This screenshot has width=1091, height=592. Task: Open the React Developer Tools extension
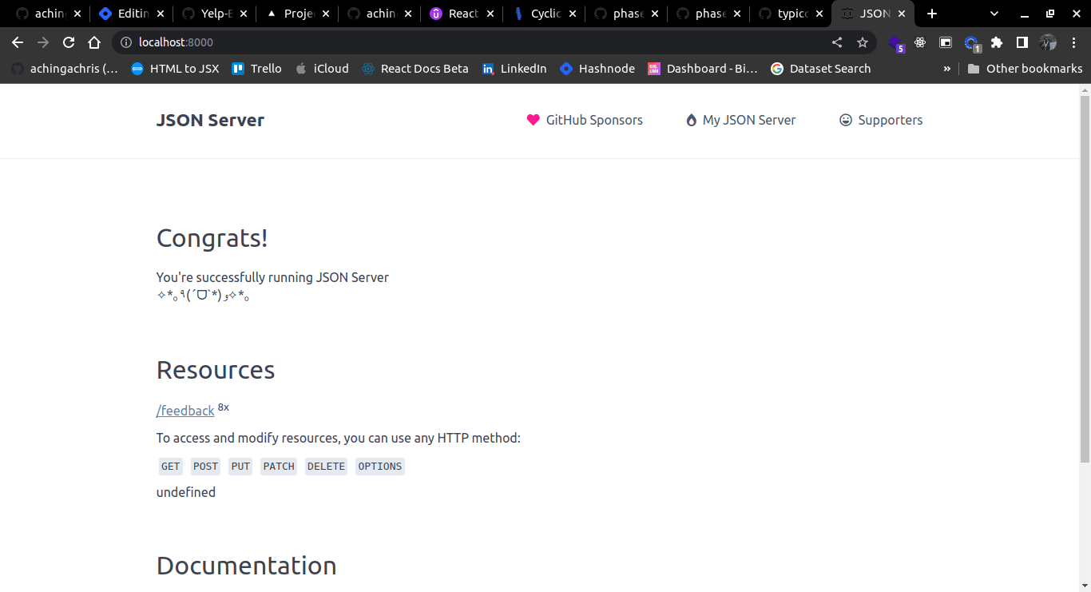tap(920, 42)
